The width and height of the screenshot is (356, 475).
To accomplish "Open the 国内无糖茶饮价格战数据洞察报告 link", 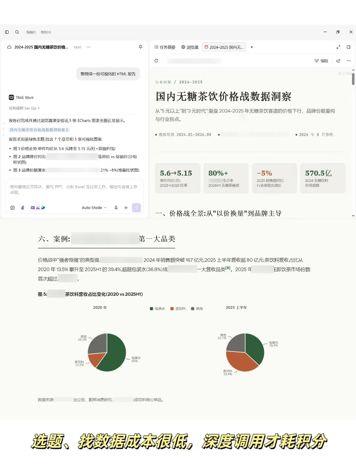I will point(39,130).
